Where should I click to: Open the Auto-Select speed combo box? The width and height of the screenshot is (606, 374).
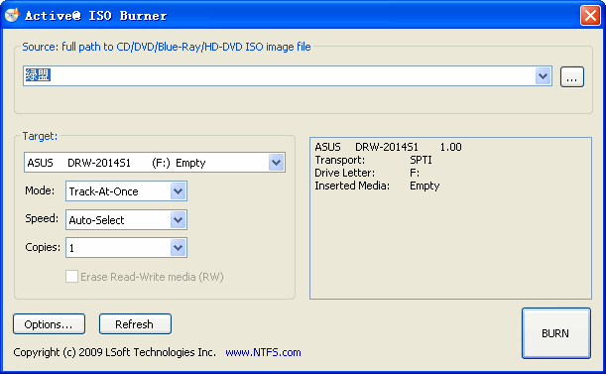[126, 219]
